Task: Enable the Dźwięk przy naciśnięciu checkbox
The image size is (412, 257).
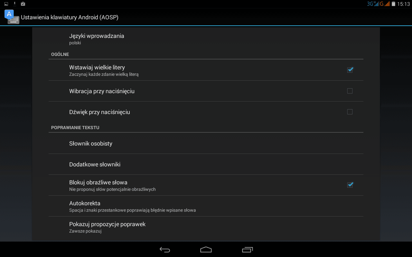Action: (350, 112)
